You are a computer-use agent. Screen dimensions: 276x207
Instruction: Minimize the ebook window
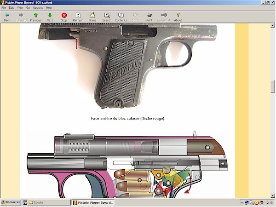263,2
